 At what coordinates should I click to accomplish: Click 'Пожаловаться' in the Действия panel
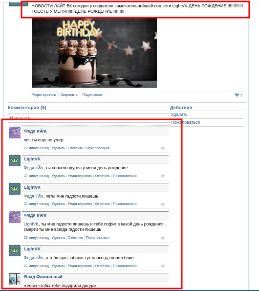[x=185, y=122]
